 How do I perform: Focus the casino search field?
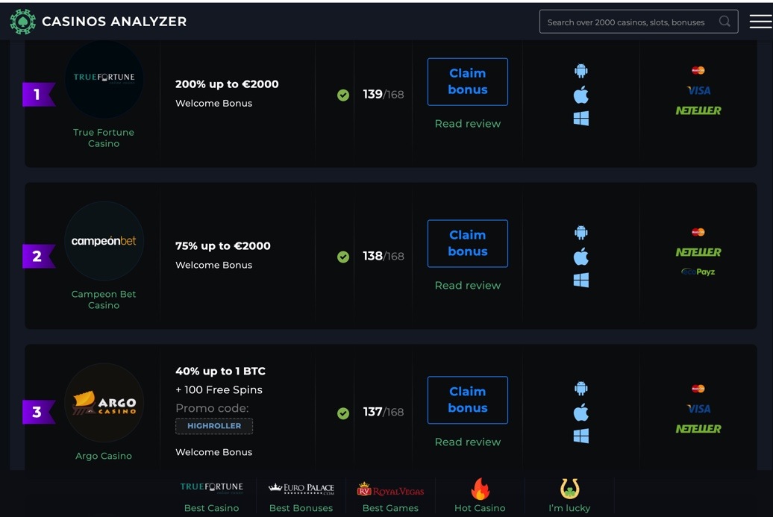639,22
